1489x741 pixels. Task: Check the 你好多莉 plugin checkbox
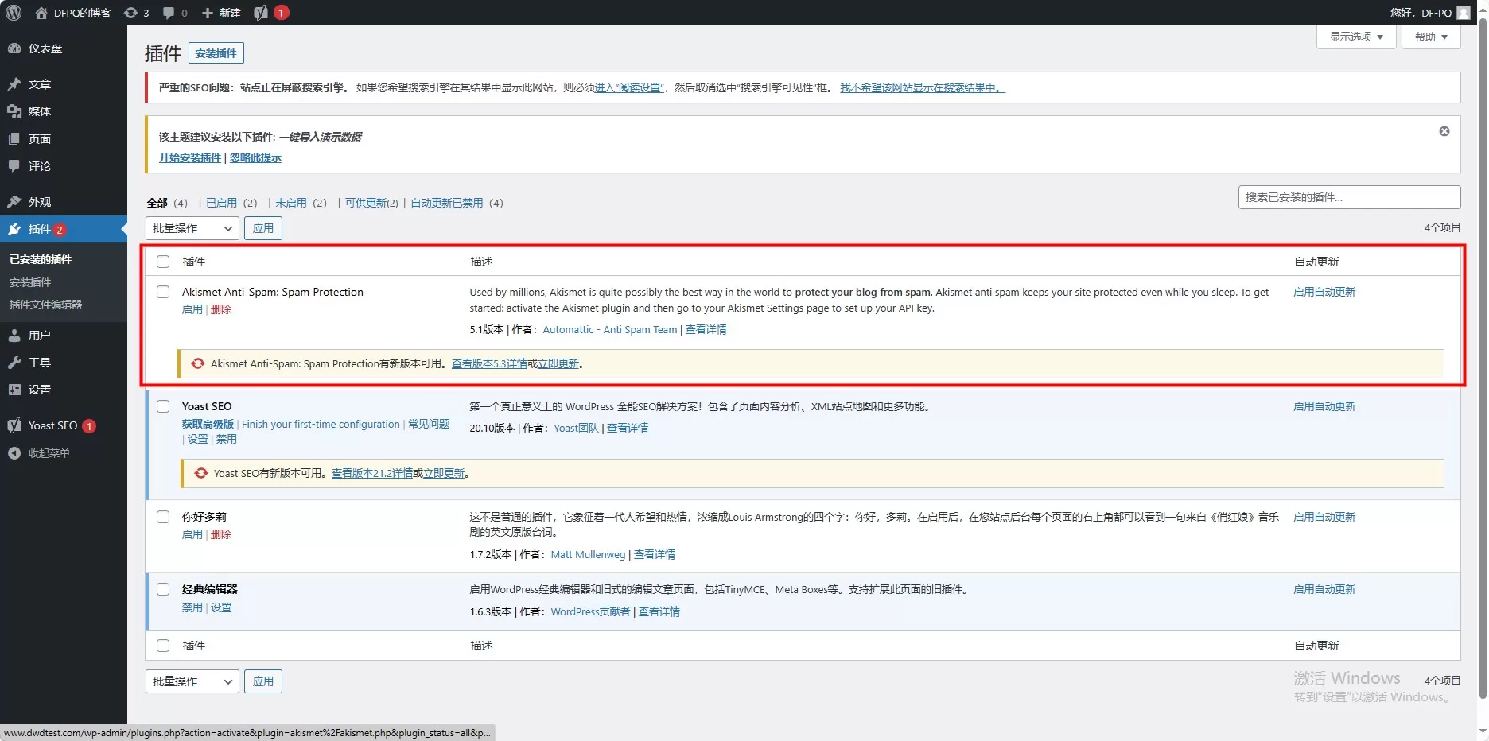pos(163,517)
